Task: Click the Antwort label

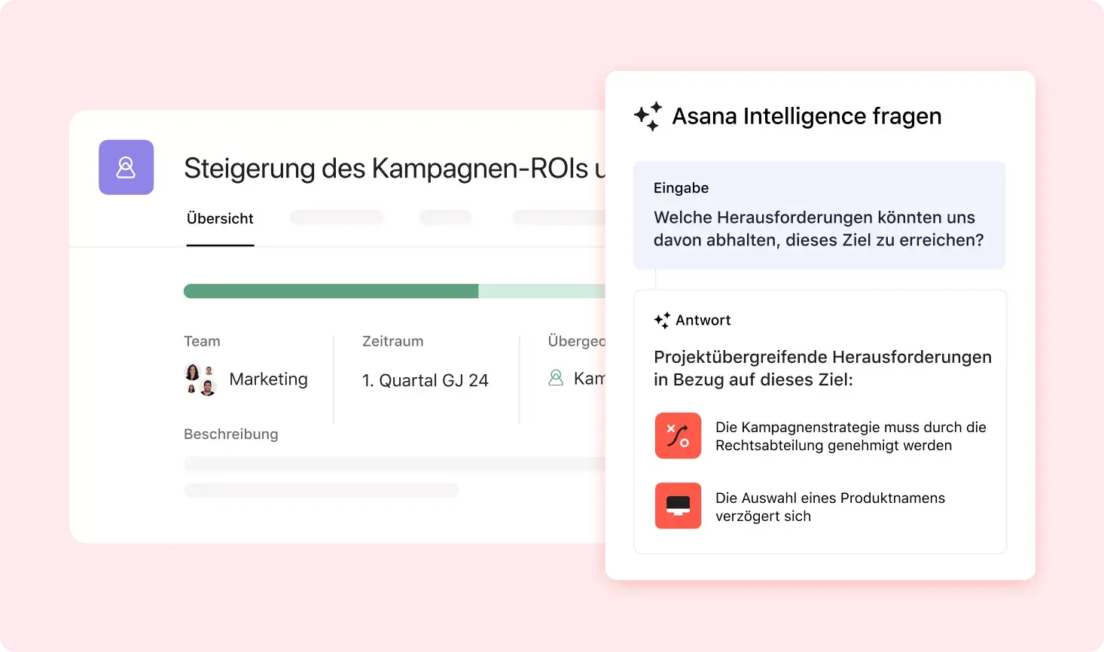Action: (x=703, y=320)
